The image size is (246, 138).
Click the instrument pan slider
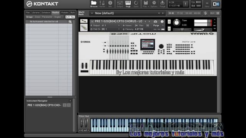[x=182, y=30]
